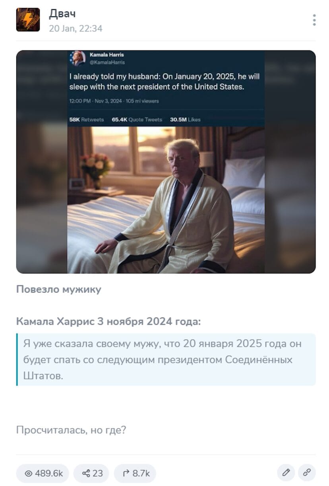Select the Повезло мужику caption text
The height and width of the screenshot is (486, 329).
pyautogui.click(x=59, y=289)
